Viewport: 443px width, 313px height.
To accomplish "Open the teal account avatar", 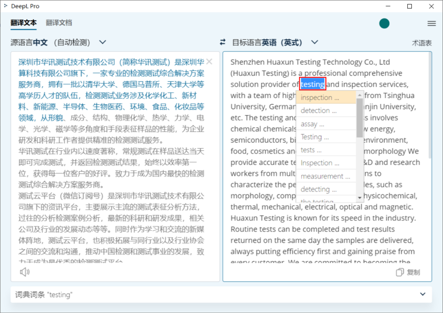I will [384, 23].
